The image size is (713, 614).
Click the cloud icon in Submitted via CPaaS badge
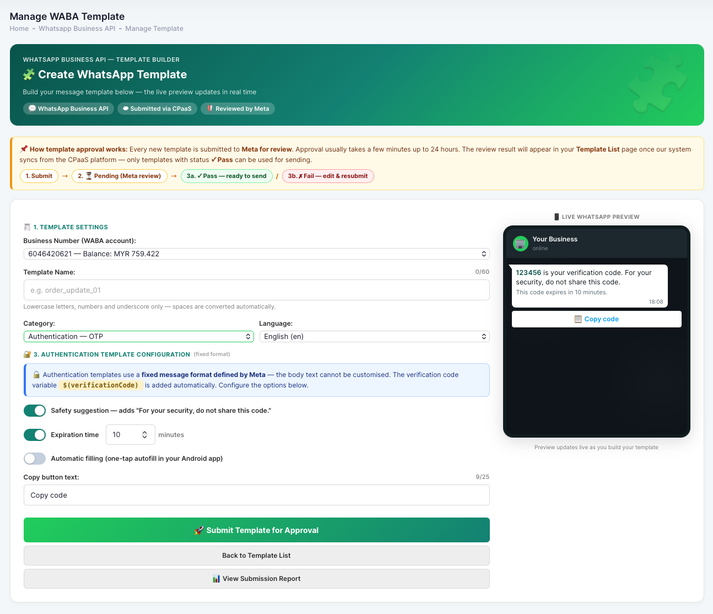click(x=126, y=109)
